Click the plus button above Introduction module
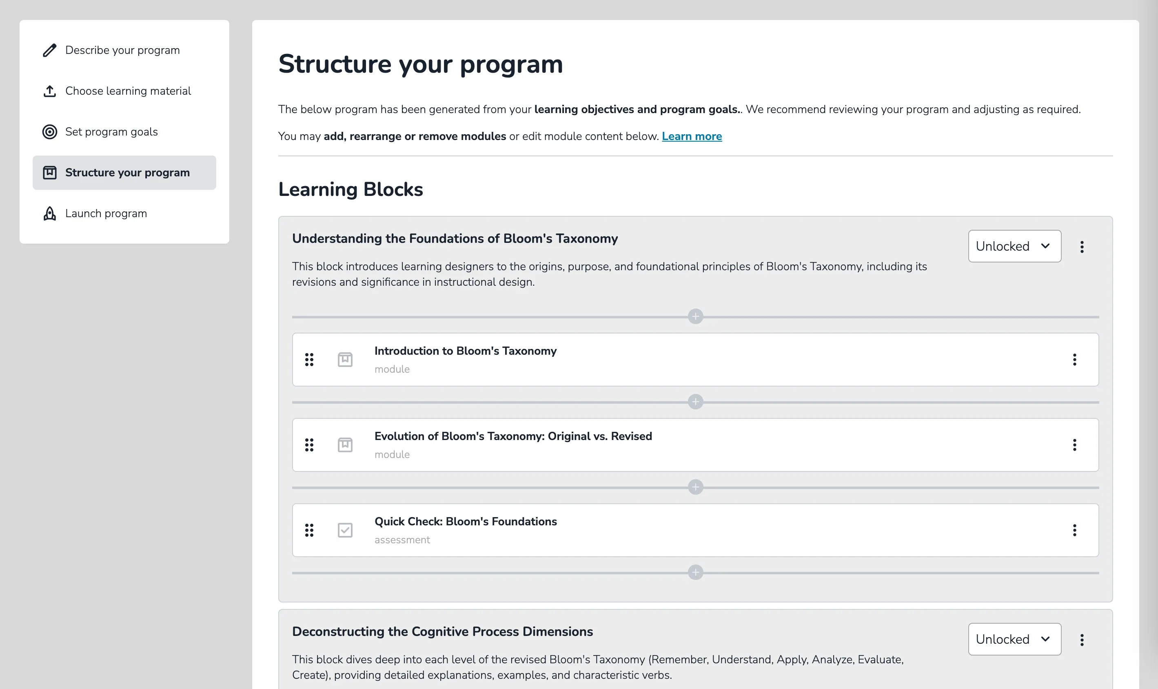The image size is (1158, 689). pyautogui.click(x=695, y=317)
